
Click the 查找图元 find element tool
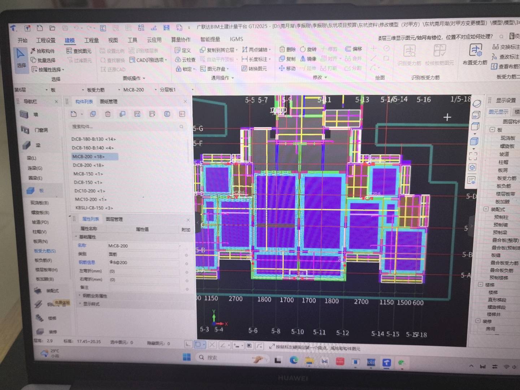[79, 51]
